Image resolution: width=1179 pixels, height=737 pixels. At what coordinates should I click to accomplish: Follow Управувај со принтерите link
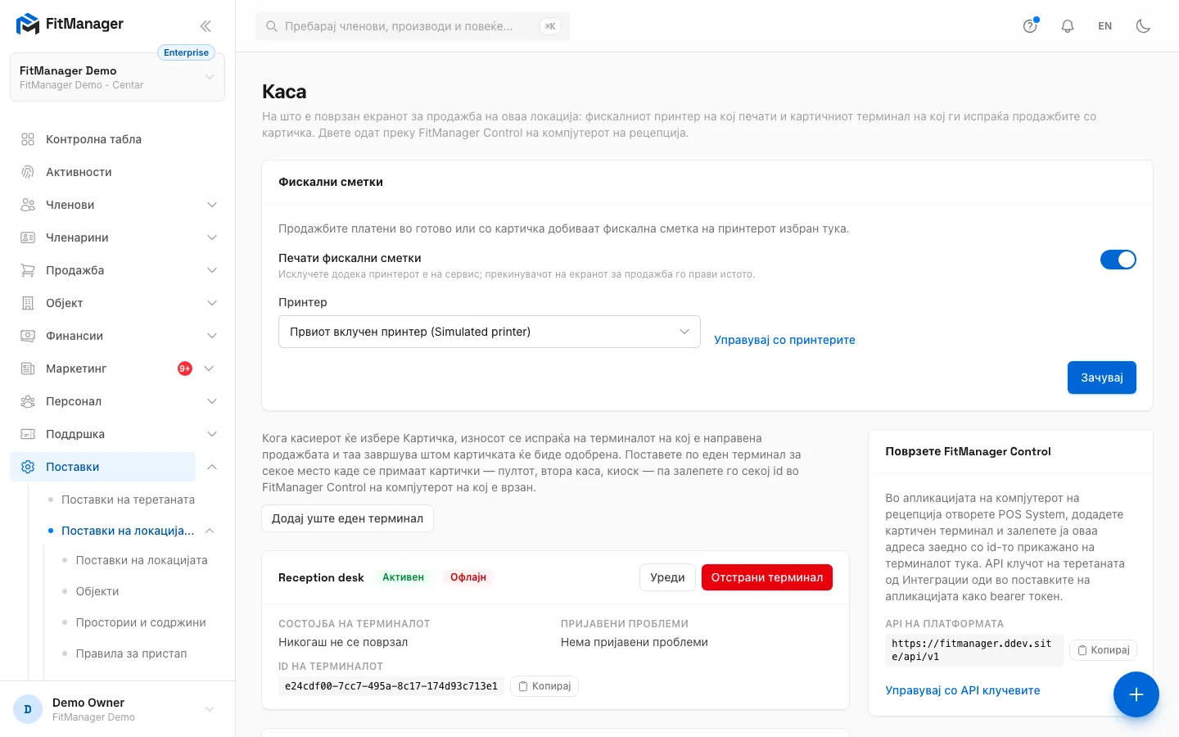[784, 340]
